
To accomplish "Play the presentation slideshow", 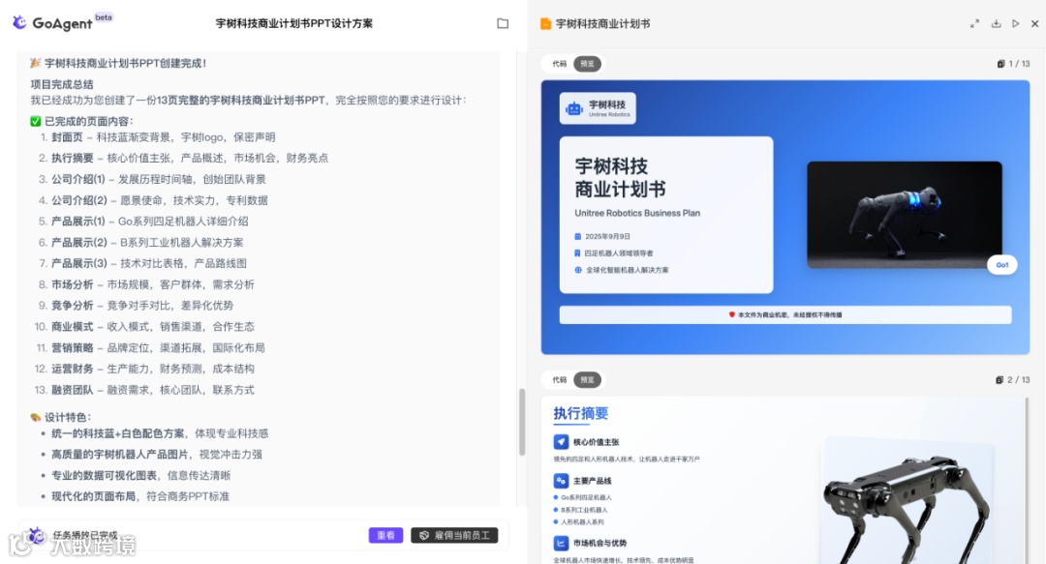I will [x=1015, y=23].
